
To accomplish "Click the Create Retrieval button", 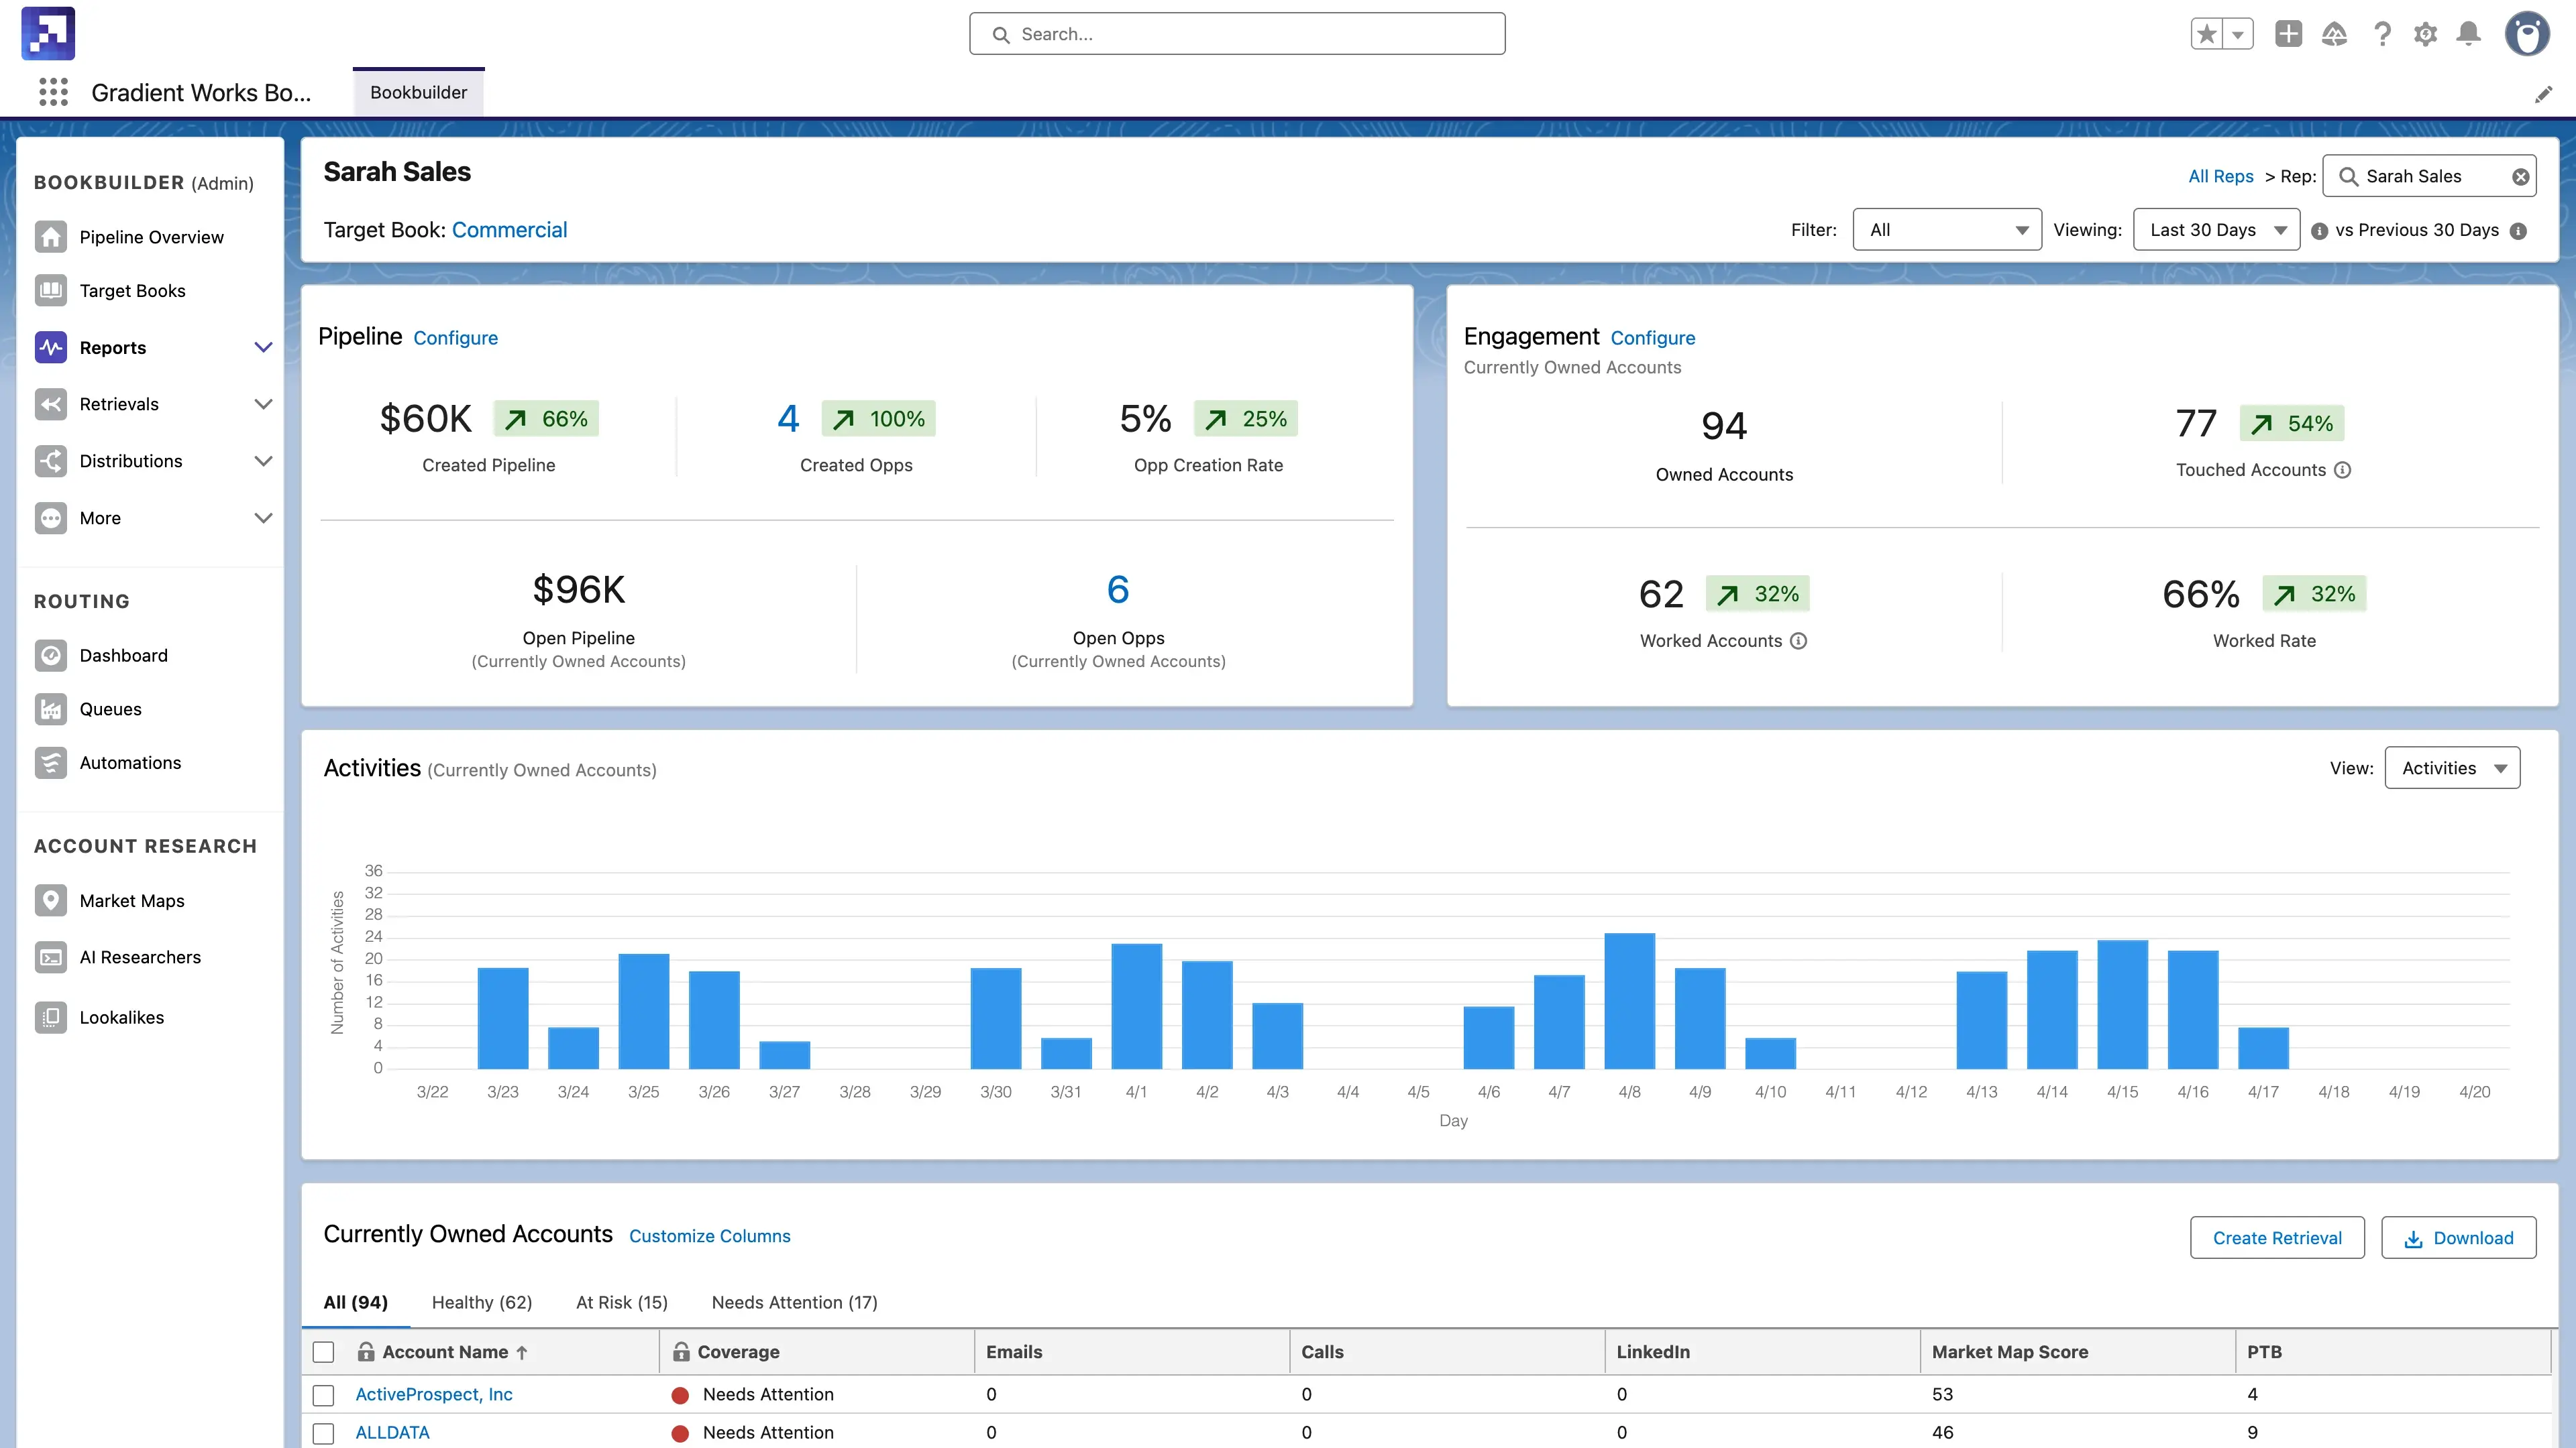I will pos(2276,1238).
